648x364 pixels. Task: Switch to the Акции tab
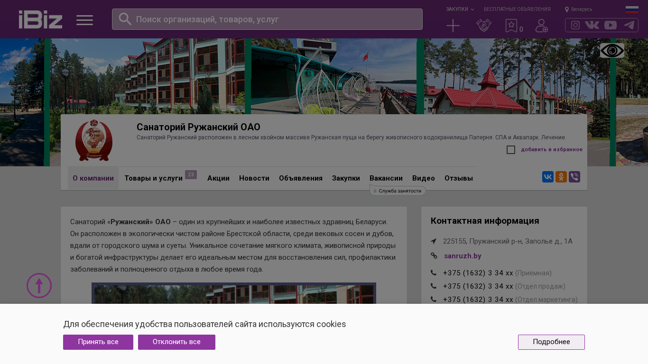coord(218,178)
